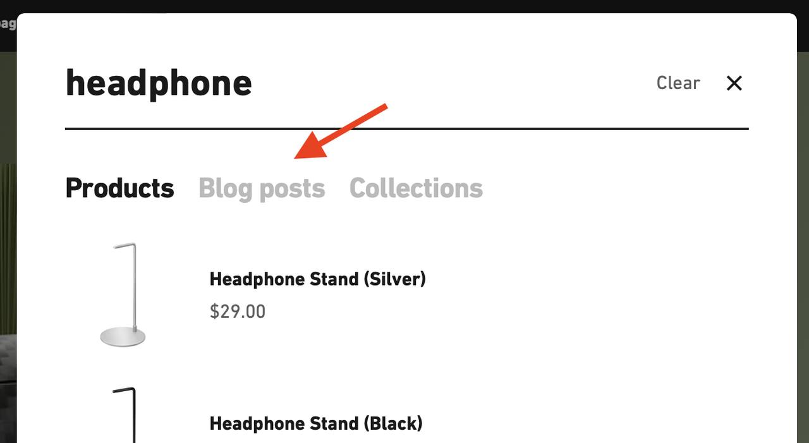Open the silver headphone stand image
The image size is (809, 443).
(124, 294)
